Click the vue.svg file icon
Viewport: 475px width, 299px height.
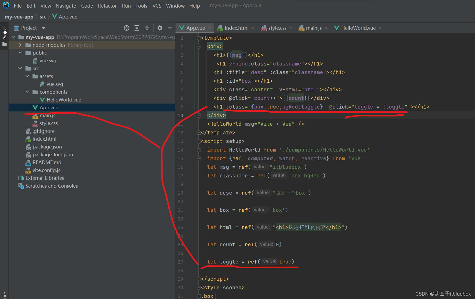pos(42,84)
